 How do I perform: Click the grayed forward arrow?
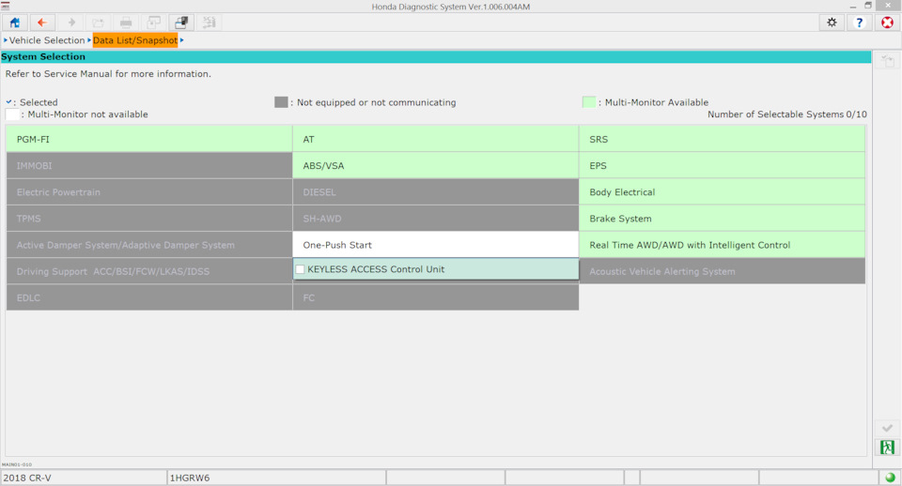[x=70, y=23]
